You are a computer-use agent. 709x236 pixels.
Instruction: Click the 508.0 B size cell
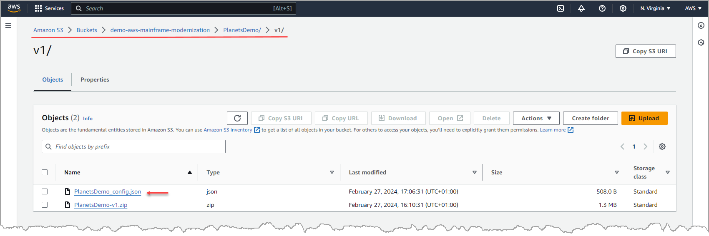point(606,191)
